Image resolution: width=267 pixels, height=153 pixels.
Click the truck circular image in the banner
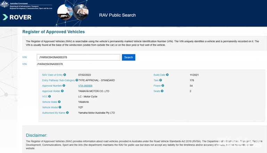(65, 12)
